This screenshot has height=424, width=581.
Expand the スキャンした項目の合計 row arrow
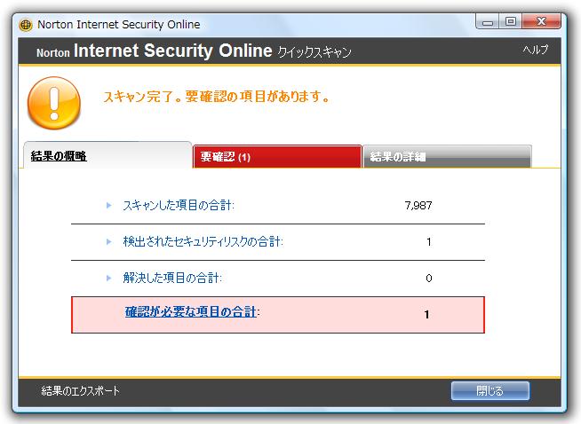click(x=108, y=205)
